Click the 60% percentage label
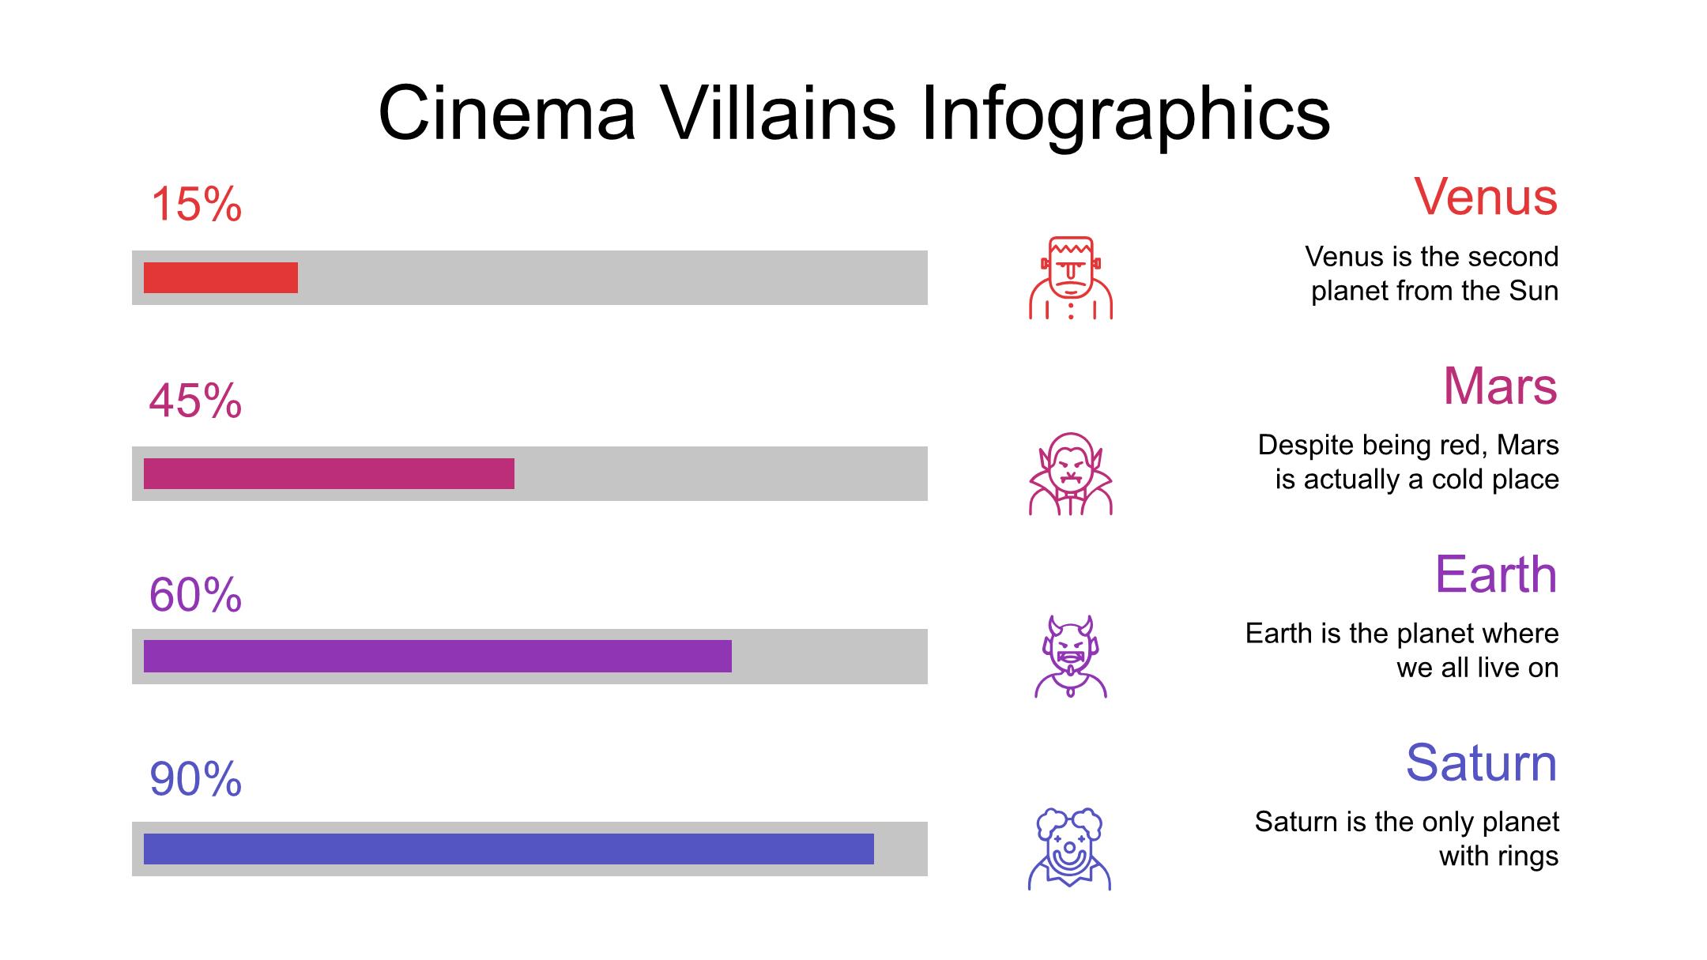The image size is (1707, 960). [x=195, y=595]
